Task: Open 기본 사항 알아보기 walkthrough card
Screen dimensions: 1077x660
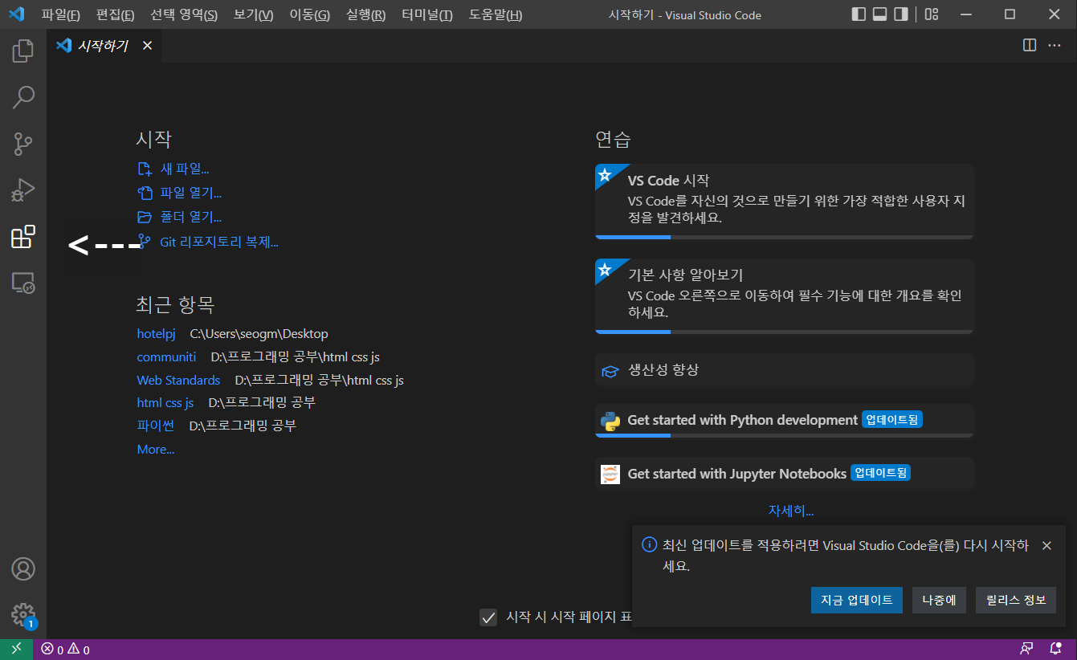Action: 784,295
